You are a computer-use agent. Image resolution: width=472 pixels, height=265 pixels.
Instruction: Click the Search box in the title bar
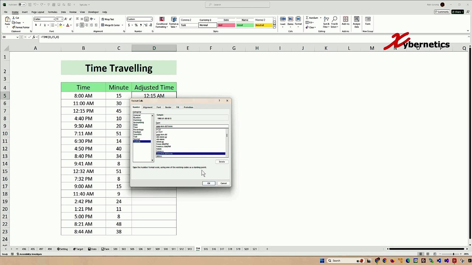click(237, 4)
